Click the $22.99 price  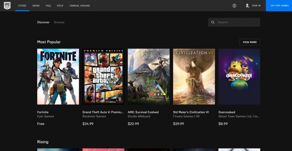[133, 124]
